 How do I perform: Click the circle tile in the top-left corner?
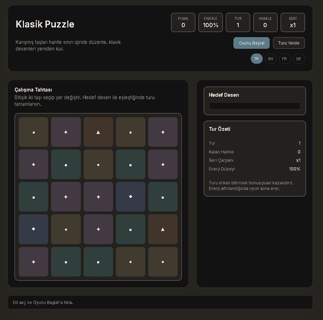34,132
